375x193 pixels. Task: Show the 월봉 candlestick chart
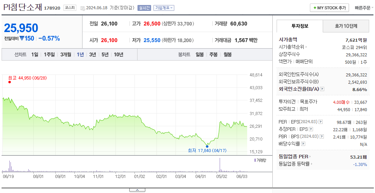click(x=228, y=54)
